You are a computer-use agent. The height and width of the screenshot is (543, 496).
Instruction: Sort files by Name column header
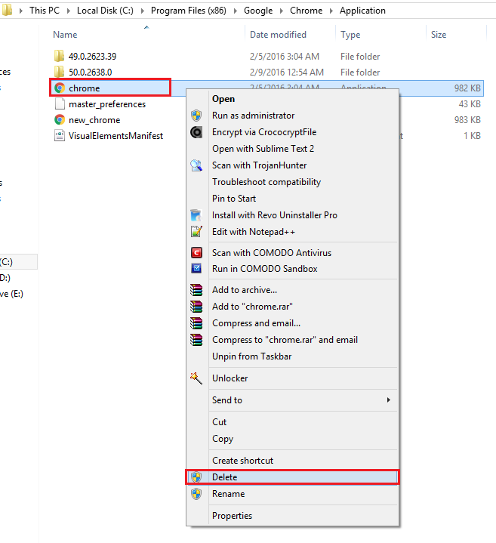(65, 35)
